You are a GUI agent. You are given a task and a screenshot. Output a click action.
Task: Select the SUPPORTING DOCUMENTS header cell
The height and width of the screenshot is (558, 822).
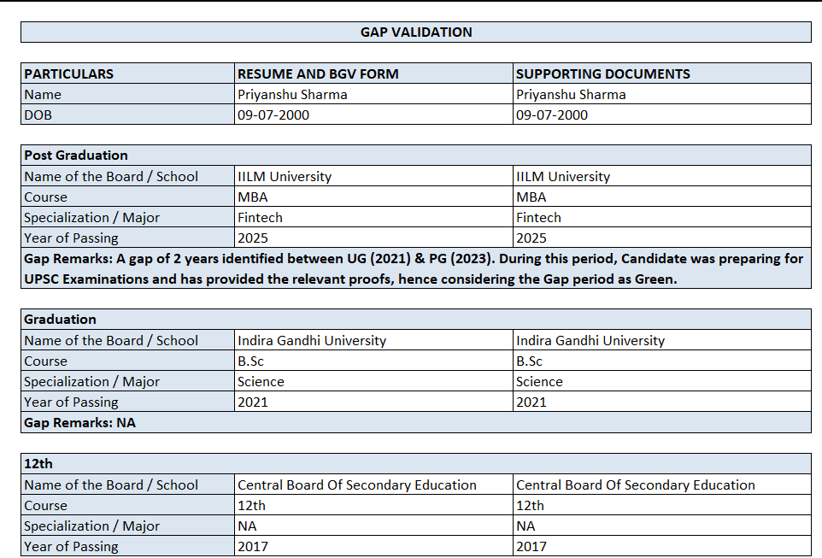click(662, 73)
